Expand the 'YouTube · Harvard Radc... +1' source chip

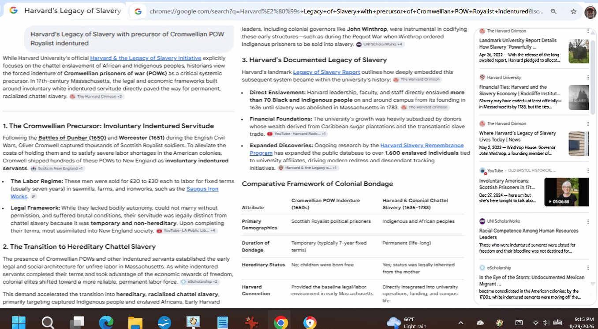tap(297, 134)
